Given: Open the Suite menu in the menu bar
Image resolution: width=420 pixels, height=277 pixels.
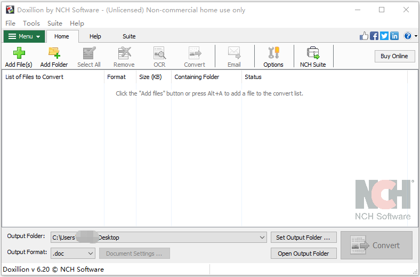Looking at the screenshot, I should pos(55,23).
